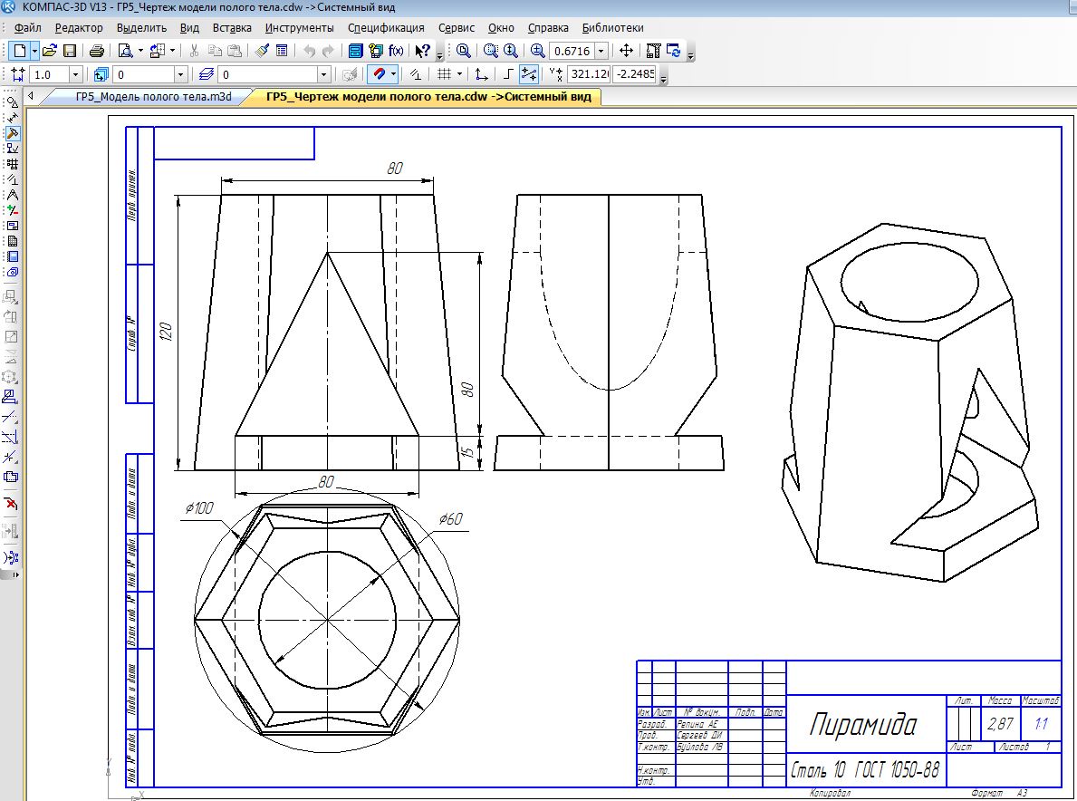Open the current view number dropdown
The image size is (1077, 801).
tap(180, 74)
